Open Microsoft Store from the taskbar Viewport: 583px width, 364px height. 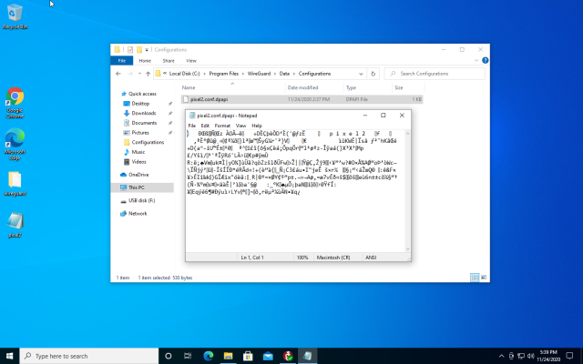[x=248, y=356]
